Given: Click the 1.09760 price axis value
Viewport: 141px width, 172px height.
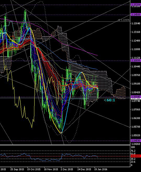Looking at the screenshot, I should click(136, 75).
